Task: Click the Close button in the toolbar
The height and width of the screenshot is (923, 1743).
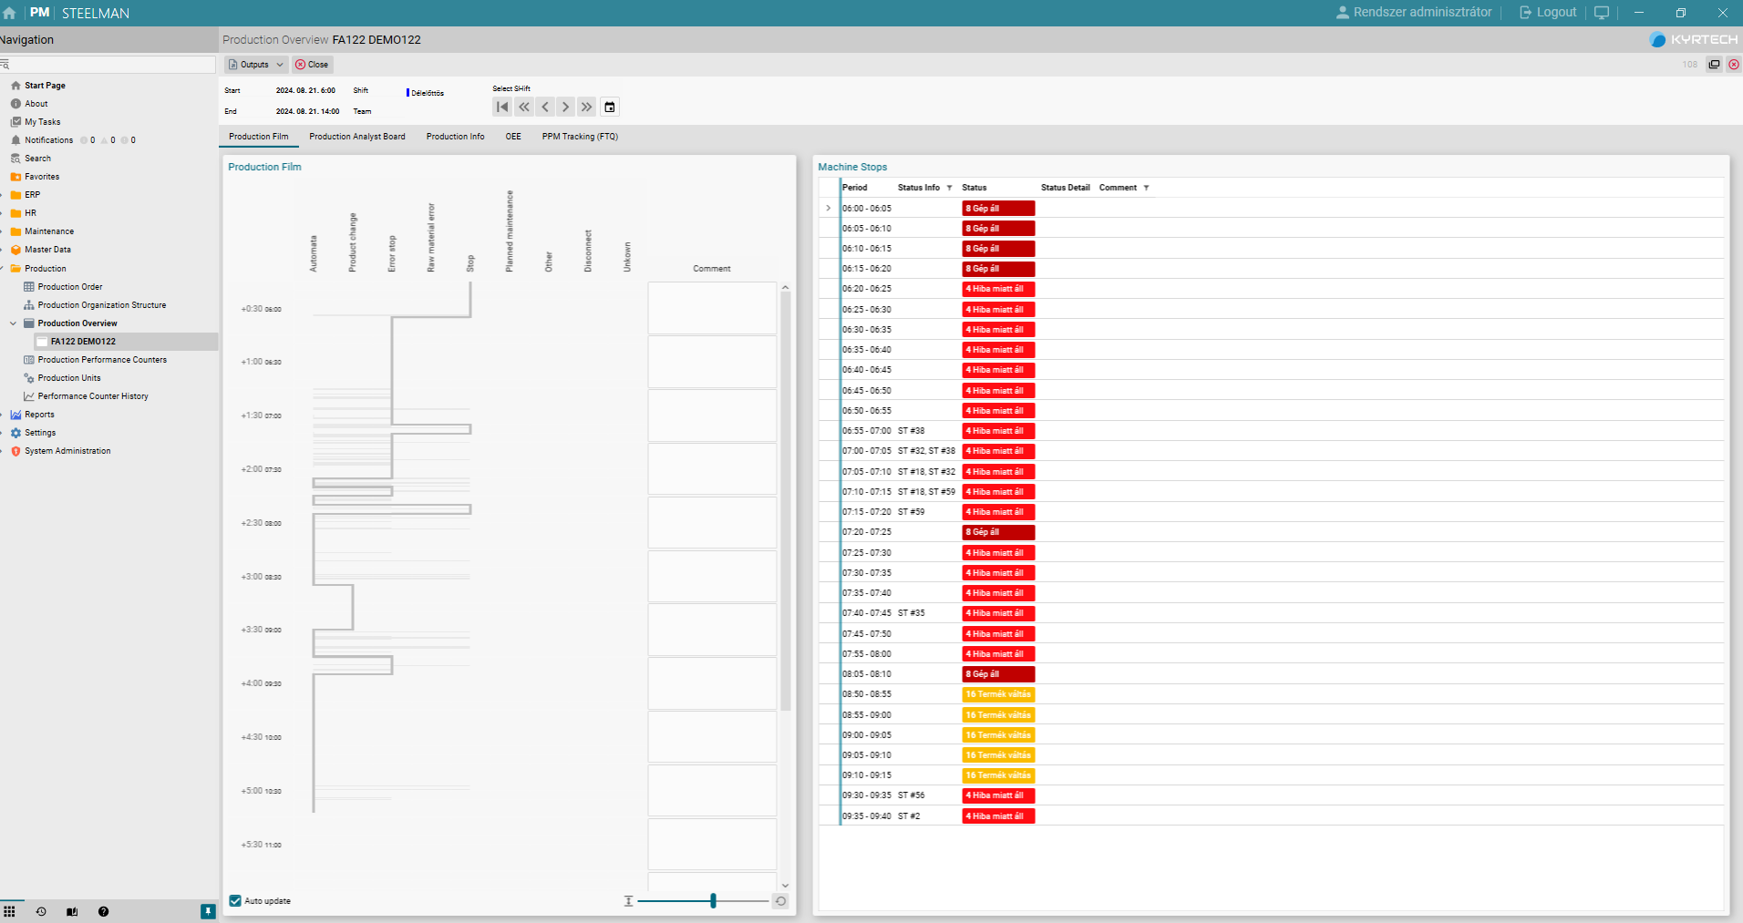Action: pos(313,65)
